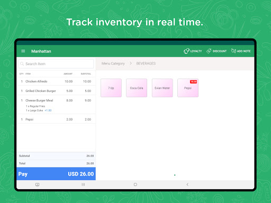Tap the keyboard toggle icon in nav bar
This screenshot has height=203, width=271.
(37, 184)
